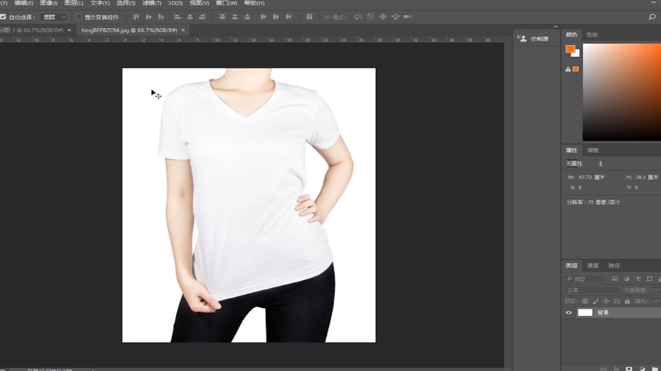Toggle lock all padlock icon
Screen dimensions: 661x371
[627, 301]
